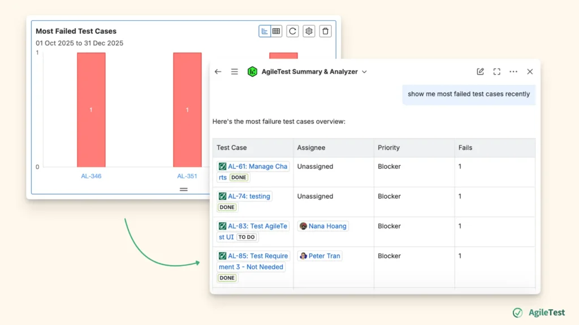Click the widget resize handle lines
579x325 pixels.
point(184,190)
